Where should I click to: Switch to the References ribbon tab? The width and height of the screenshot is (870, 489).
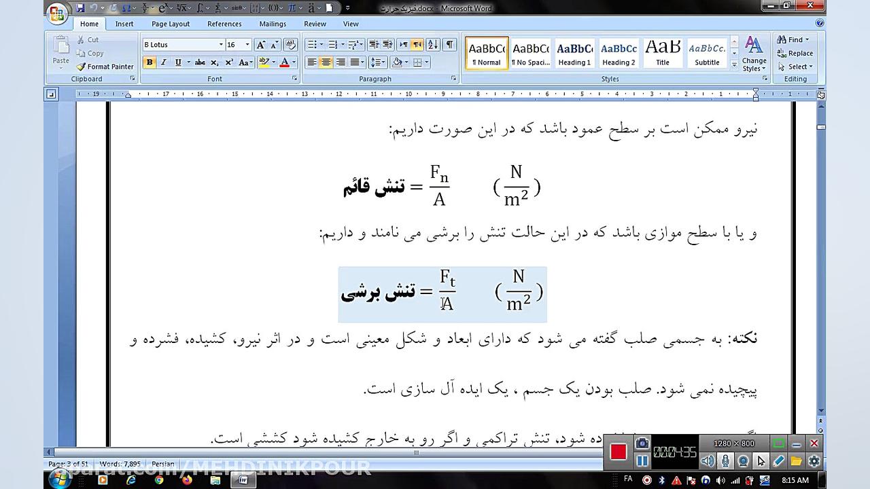click(224, 23)
